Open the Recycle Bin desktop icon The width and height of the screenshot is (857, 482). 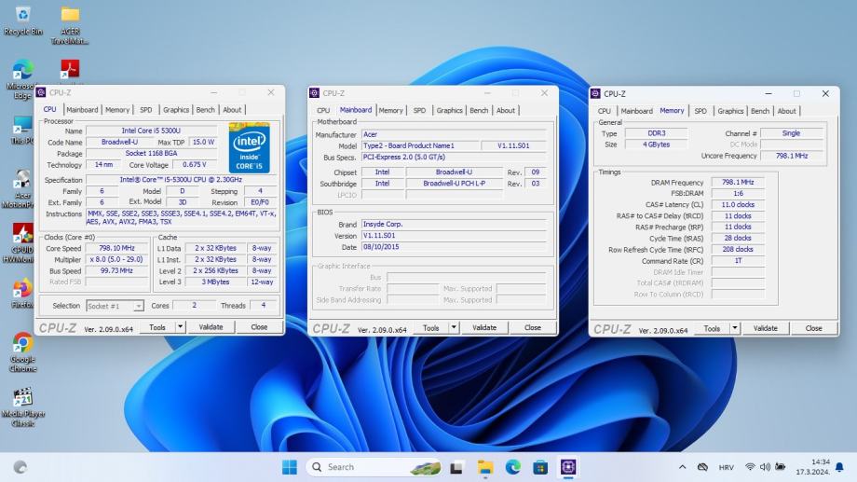(22, 16)
